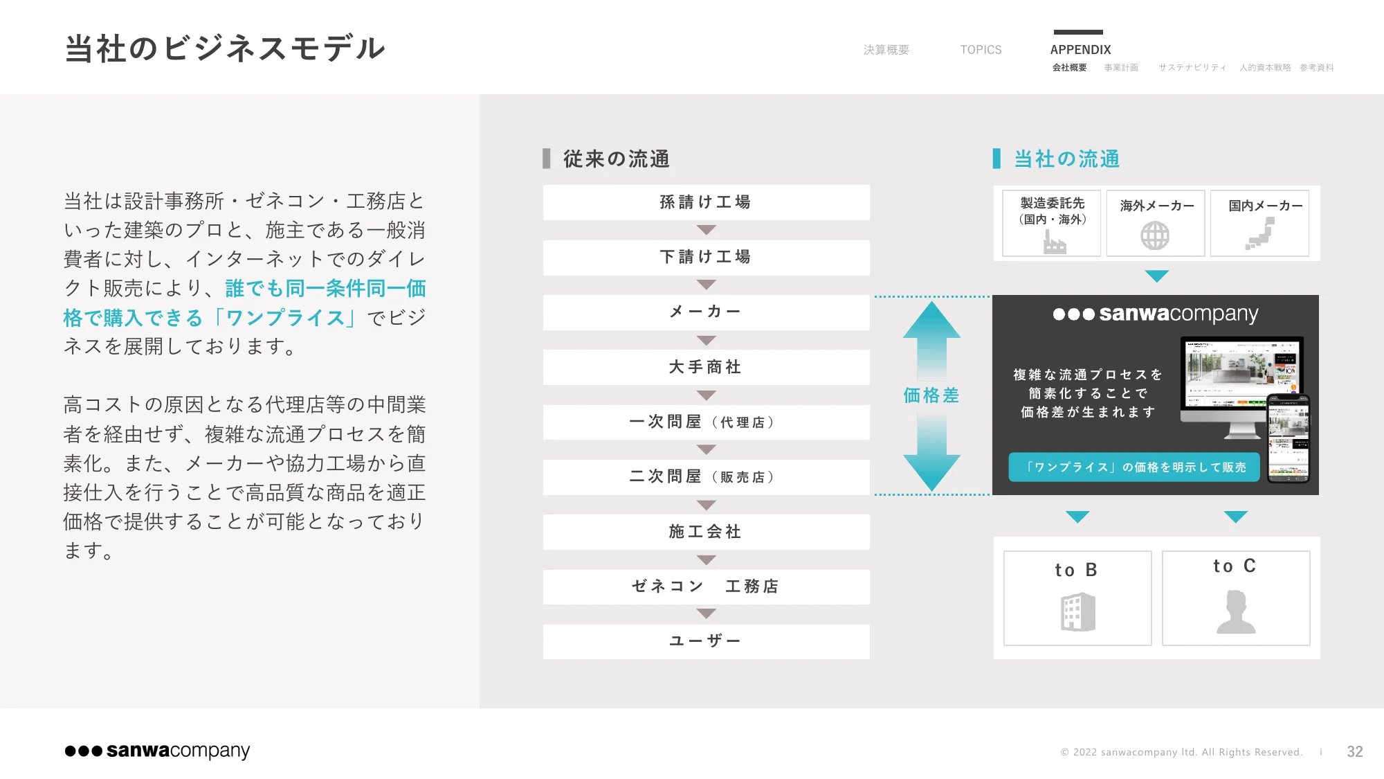Screen dimensions: 1384x779
Task: Click the arrow between ゼネコン and ユーザー
Action: point(706,614)
